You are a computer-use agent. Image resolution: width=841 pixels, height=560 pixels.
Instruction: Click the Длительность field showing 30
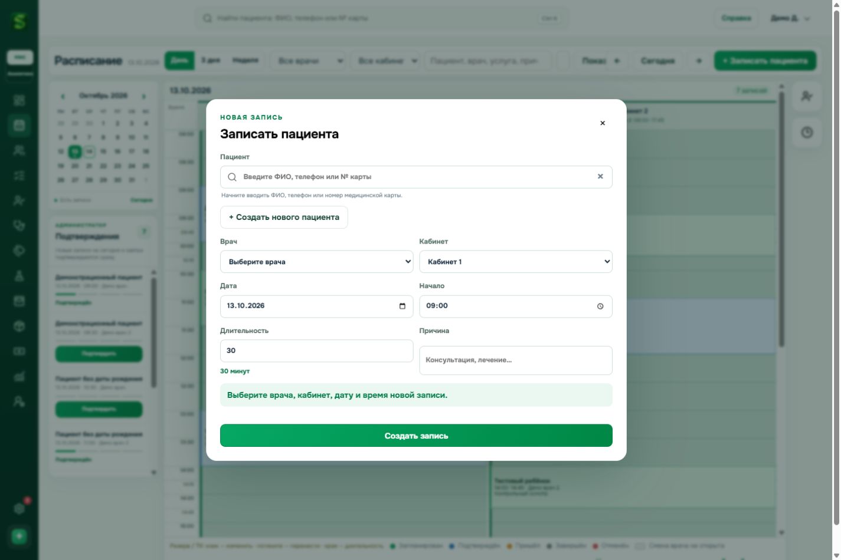click(x=316, y=351)
